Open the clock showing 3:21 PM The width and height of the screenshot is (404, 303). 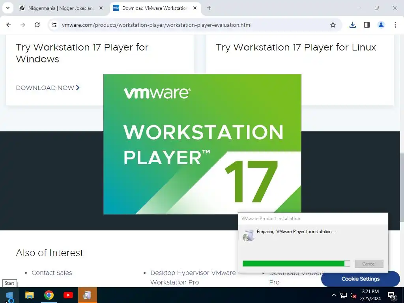(370, 295)
